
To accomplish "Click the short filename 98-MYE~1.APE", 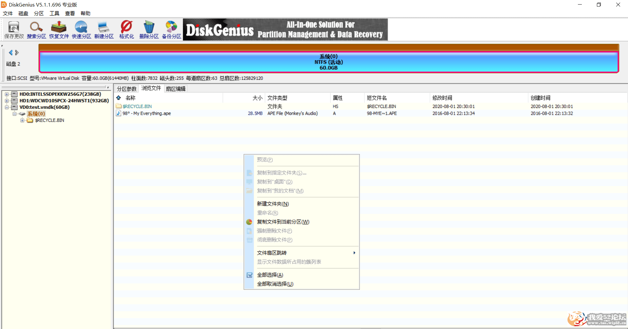I will point(382,113).
